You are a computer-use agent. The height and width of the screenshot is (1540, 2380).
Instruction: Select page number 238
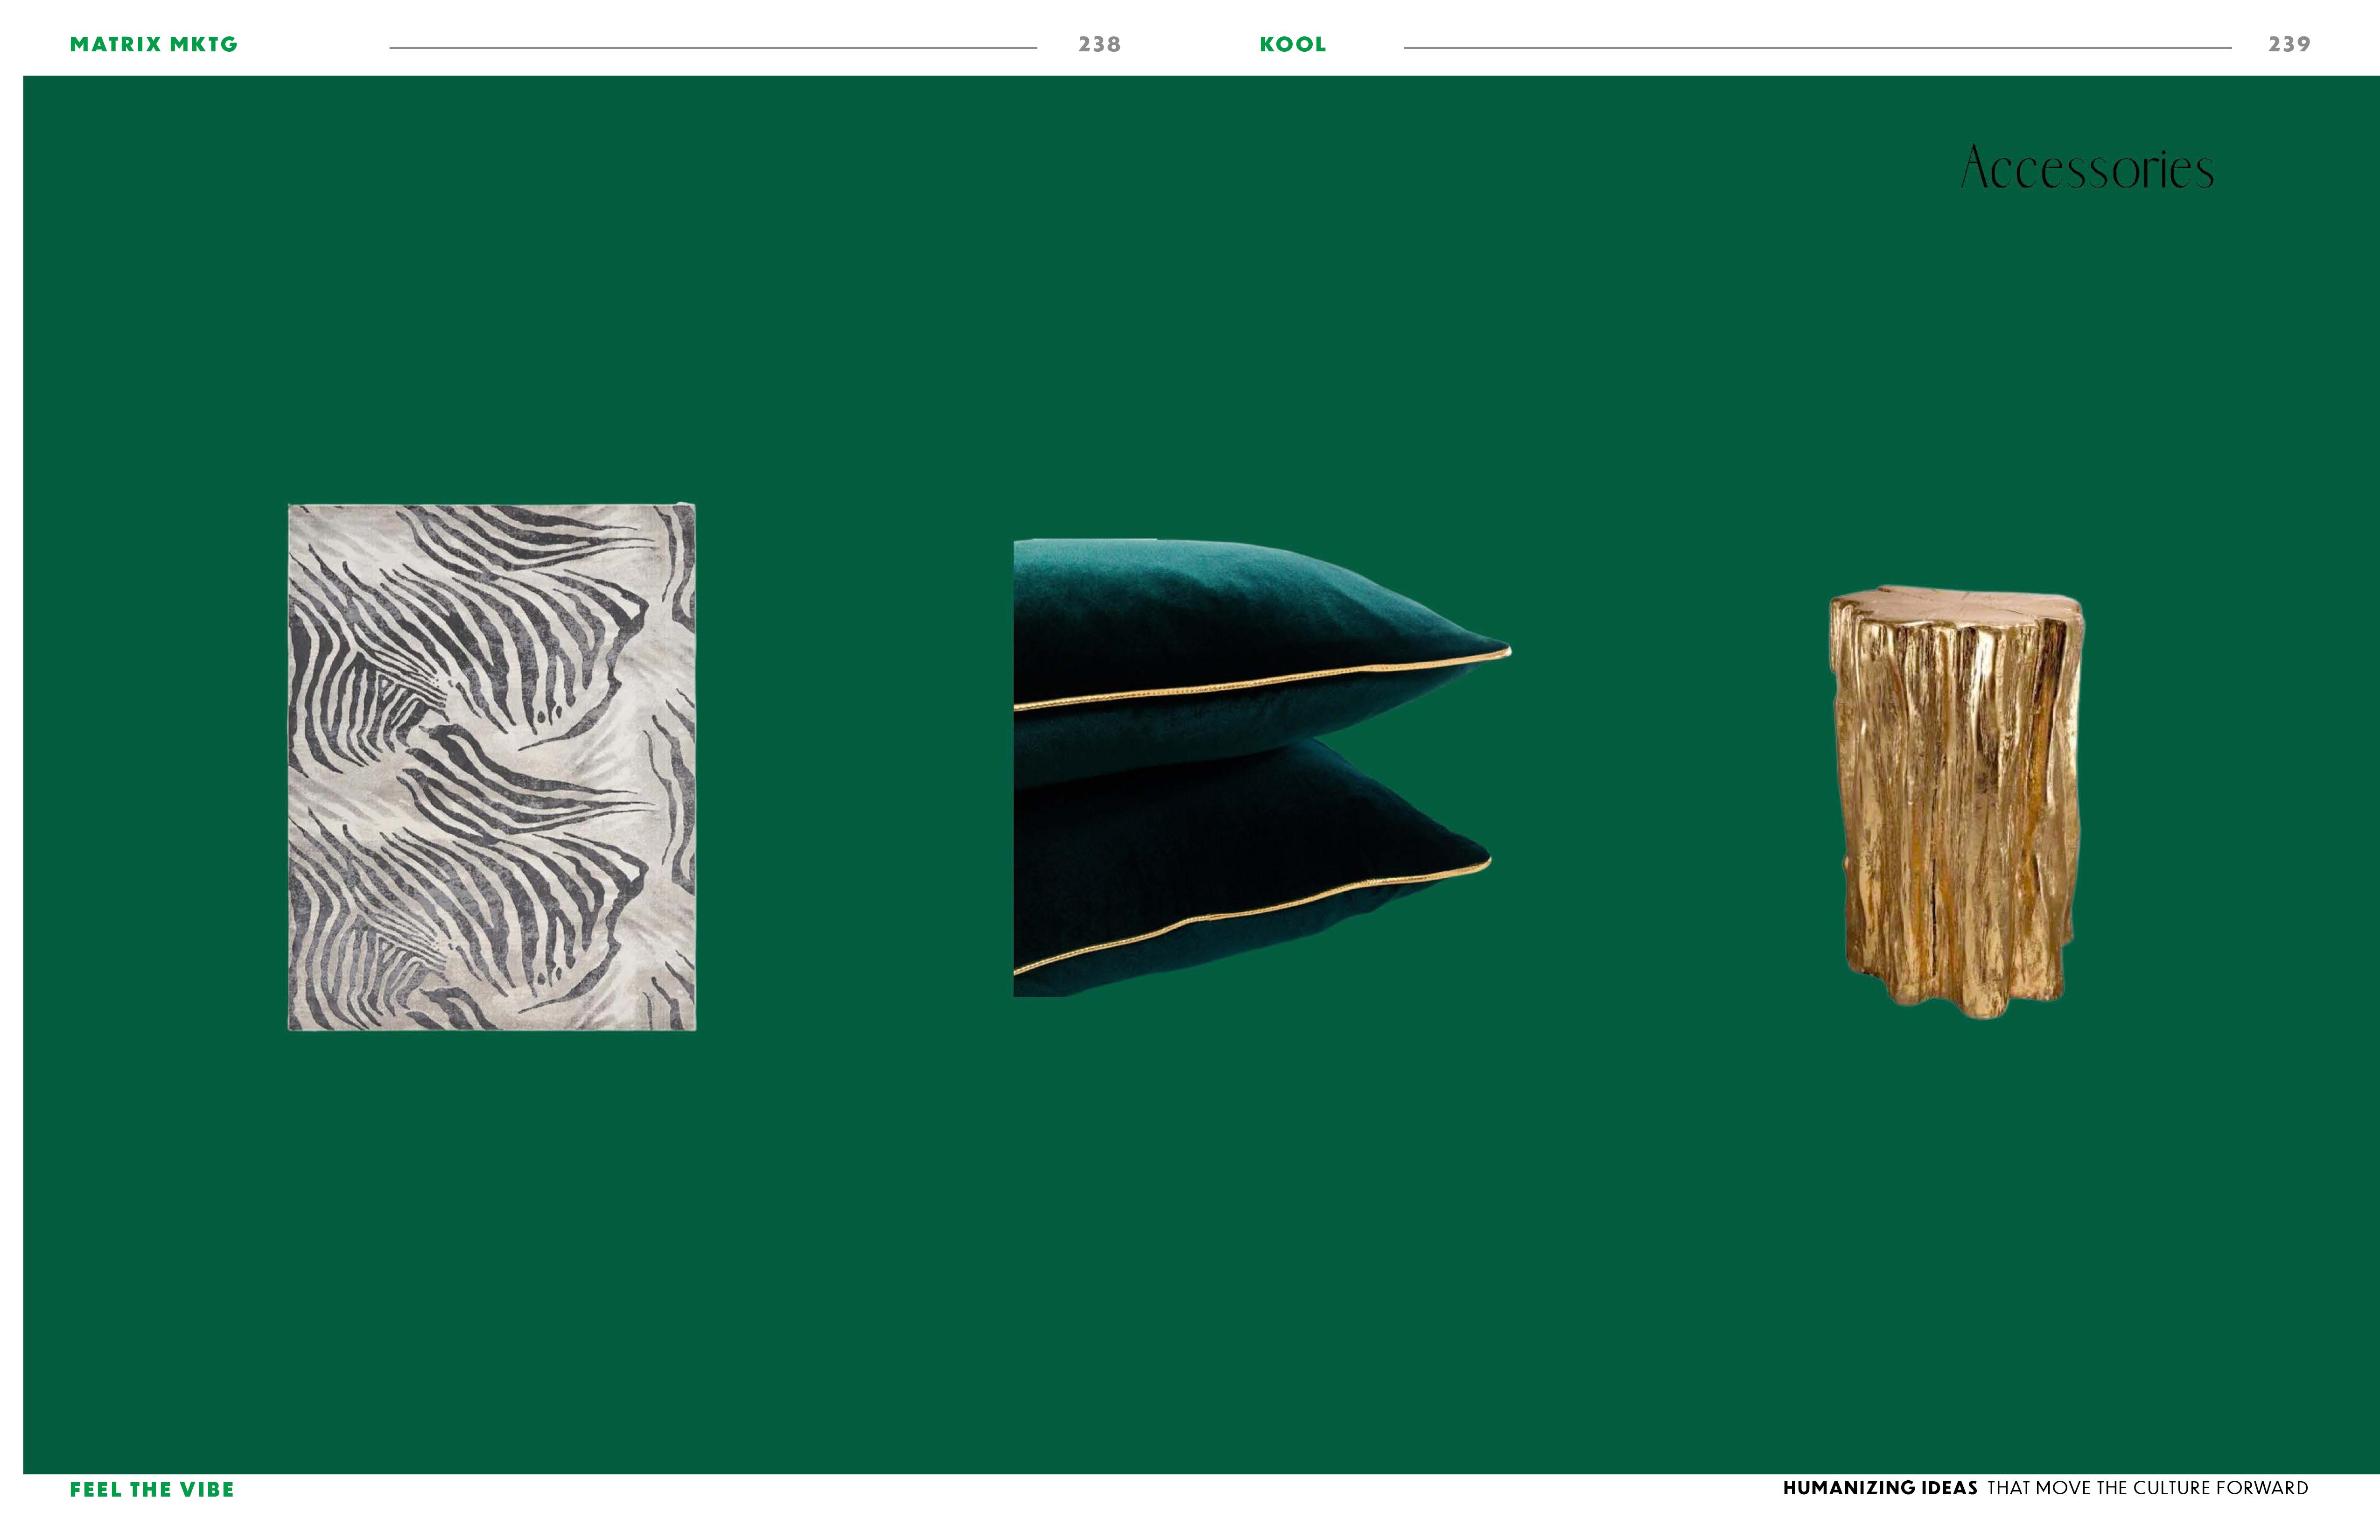pyautogui.click(x=1099, y=44)
